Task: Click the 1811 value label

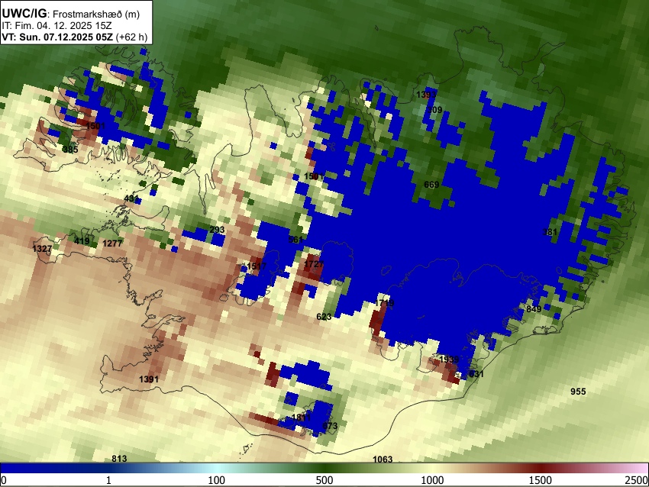Action: tap(301, 417)
